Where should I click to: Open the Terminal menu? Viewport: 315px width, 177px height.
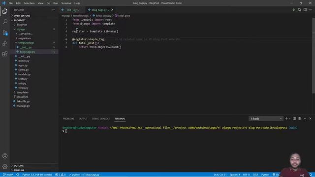pos(66,3)
